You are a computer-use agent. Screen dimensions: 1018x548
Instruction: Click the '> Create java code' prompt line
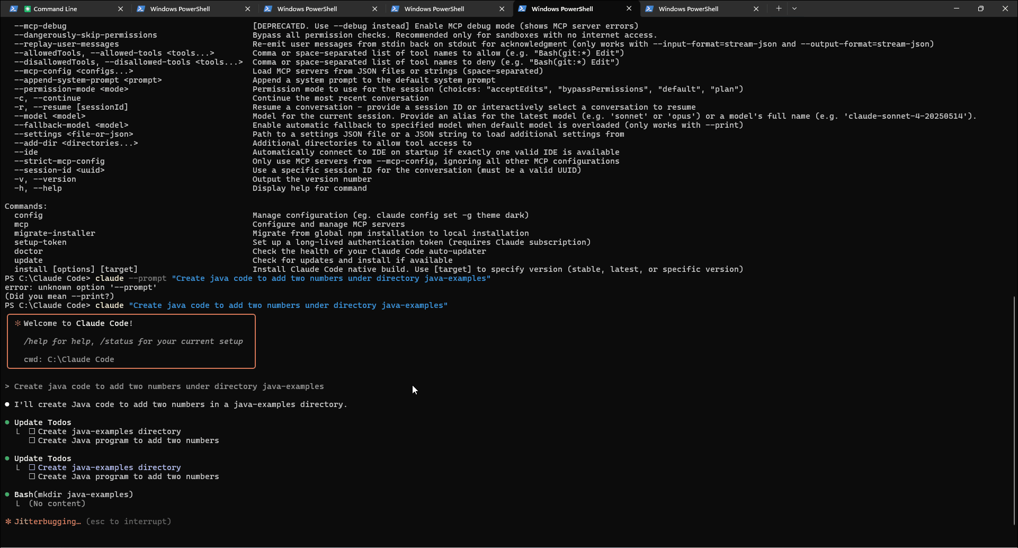164,386
